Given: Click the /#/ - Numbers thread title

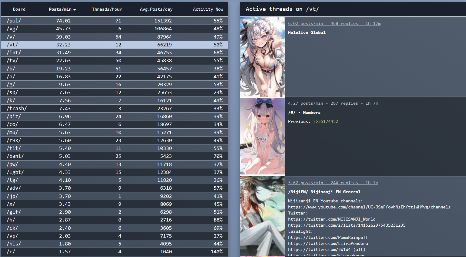Looking at the screenshot, I should [304, 112].
